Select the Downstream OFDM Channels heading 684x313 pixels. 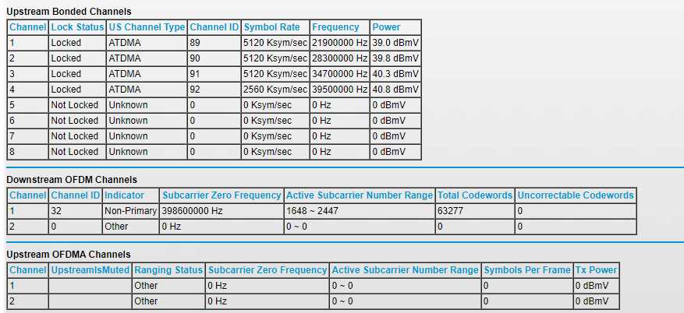point(72,179)
